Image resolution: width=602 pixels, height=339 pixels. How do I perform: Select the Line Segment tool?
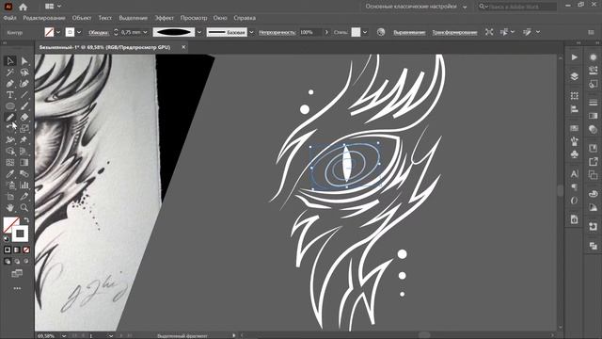pos(24,94)
